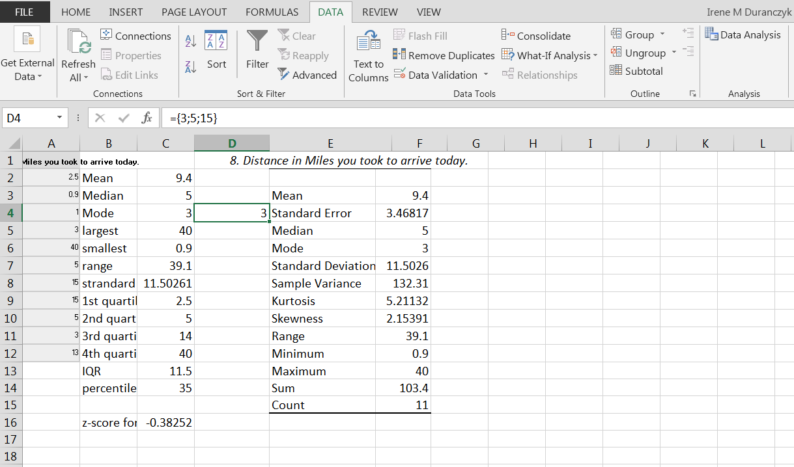This screenshot has width=794, height=467.
Task: Select the cell with value 3.46817
Action: (x=403, y=213)
